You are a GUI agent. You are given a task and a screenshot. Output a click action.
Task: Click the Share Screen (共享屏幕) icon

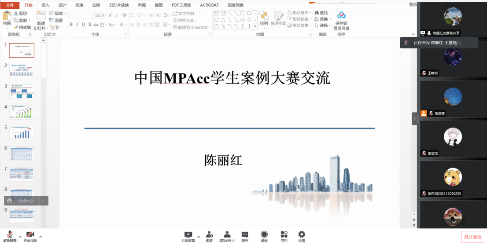188,235
